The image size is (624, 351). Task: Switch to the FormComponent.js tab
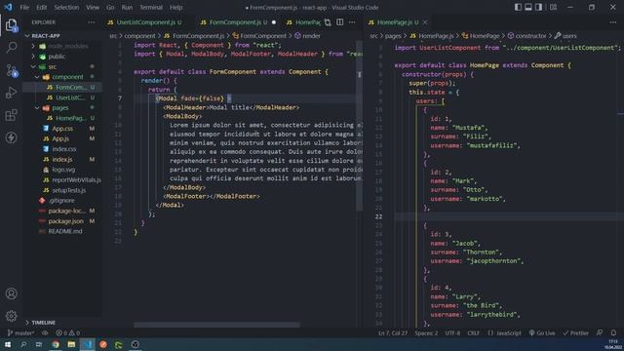pyautogui.click(x=238, y=22)
